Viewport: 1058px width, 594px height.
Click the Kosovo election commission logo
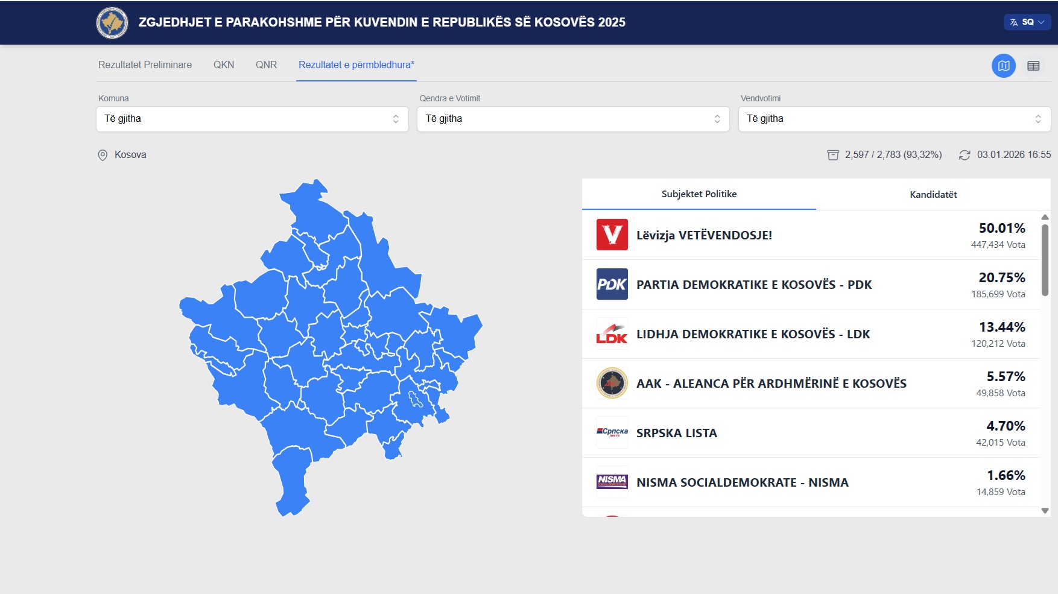click(x=112, y=23)
